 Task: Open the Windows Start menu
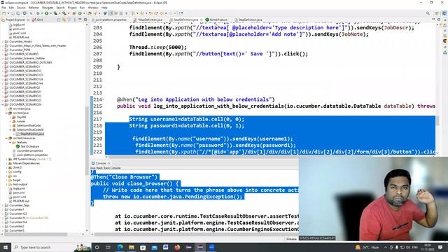pos(6,247)
